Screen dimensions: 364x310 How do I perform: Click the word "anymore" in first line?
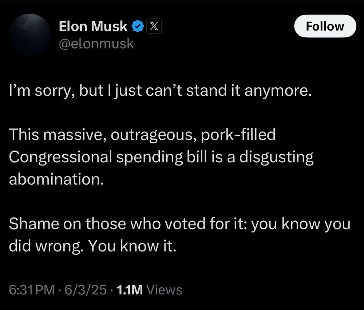tap(282, 91)
